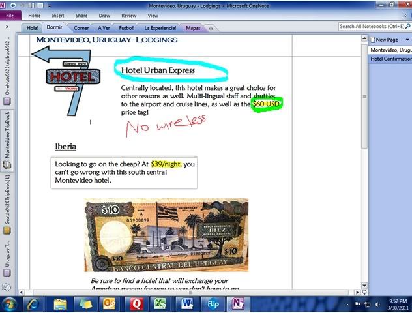Open the Review ribbon tab
The height and width of the screenshot is (313, 412).
(x=129, y=16)
